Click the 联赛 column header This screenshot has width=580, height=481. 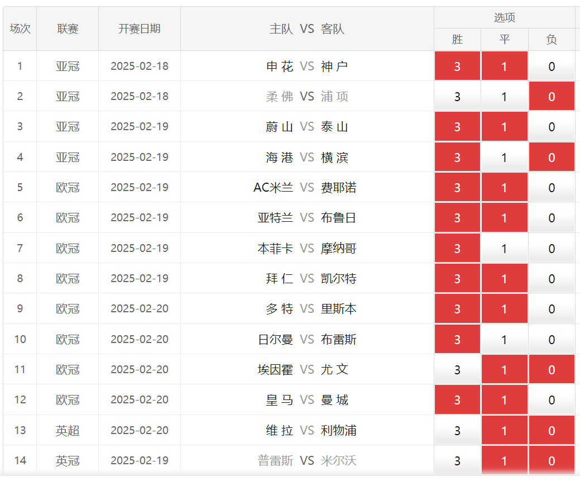click(x=68, y=28)
